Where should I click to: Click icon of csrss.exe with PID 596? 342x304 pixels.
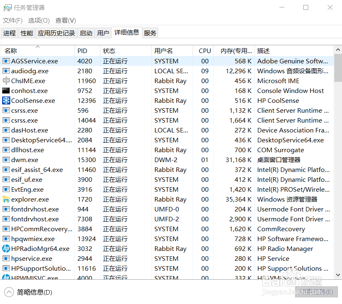tap(6, 110)
